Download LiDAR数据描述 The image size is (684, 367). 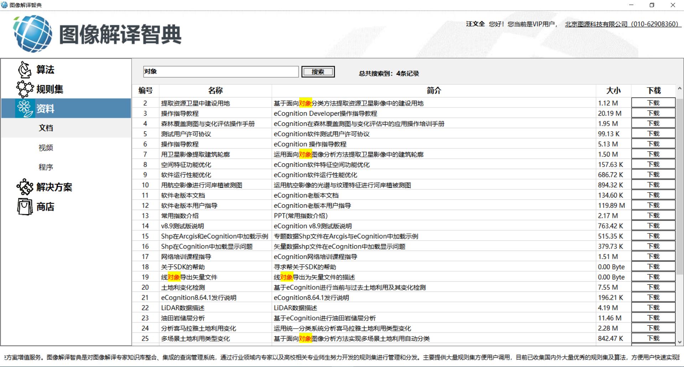[653, 308]
